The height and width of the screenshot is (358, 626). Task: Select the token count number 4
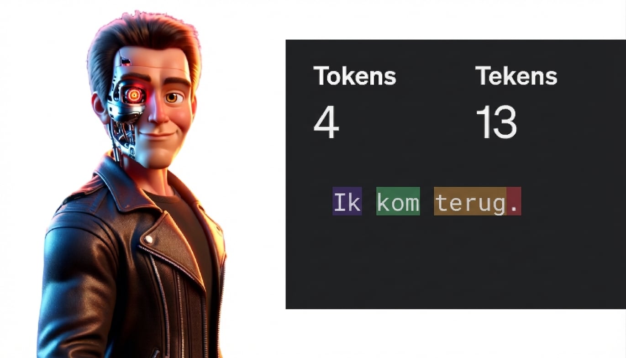(x=326, y=122)
